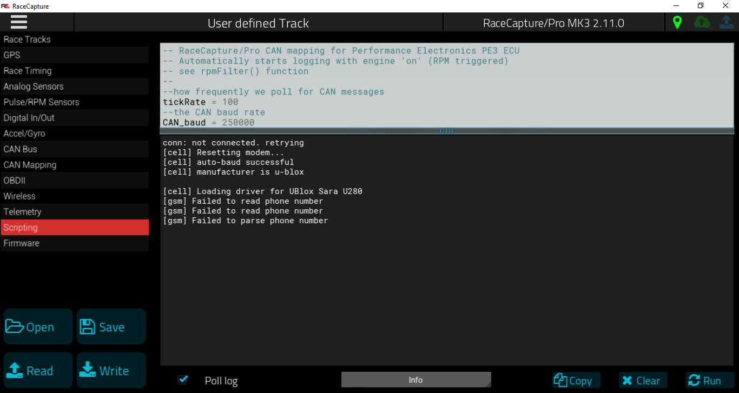Image resolution: width=739 pixels, height=393 pixels.
Task: Run the Lua script
Action: click(710, 381)
